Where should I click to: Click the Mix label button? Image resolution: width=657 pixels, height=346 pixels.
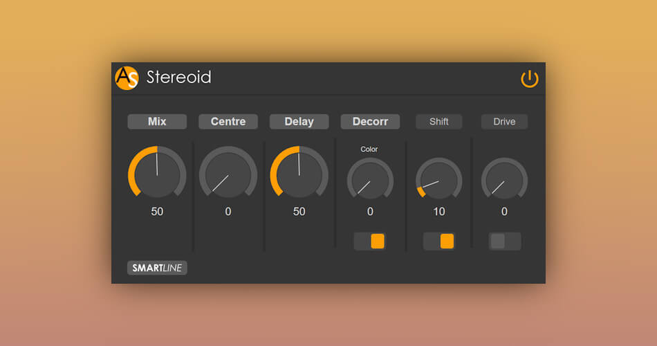pos(157,122)
